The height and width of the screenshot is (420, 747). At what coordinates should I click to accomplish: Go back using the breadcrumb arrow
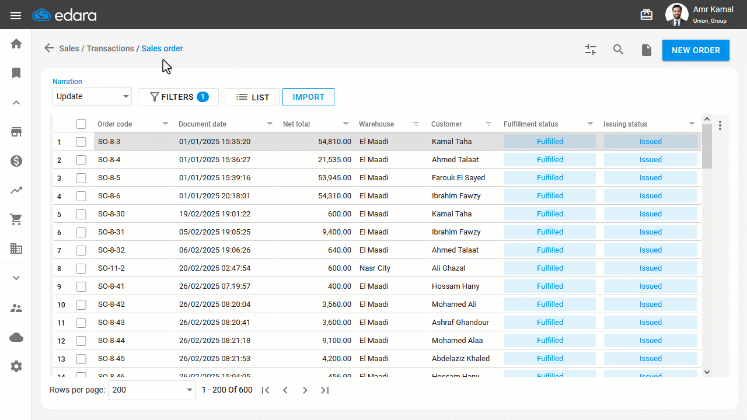click(x=49, y=48)
